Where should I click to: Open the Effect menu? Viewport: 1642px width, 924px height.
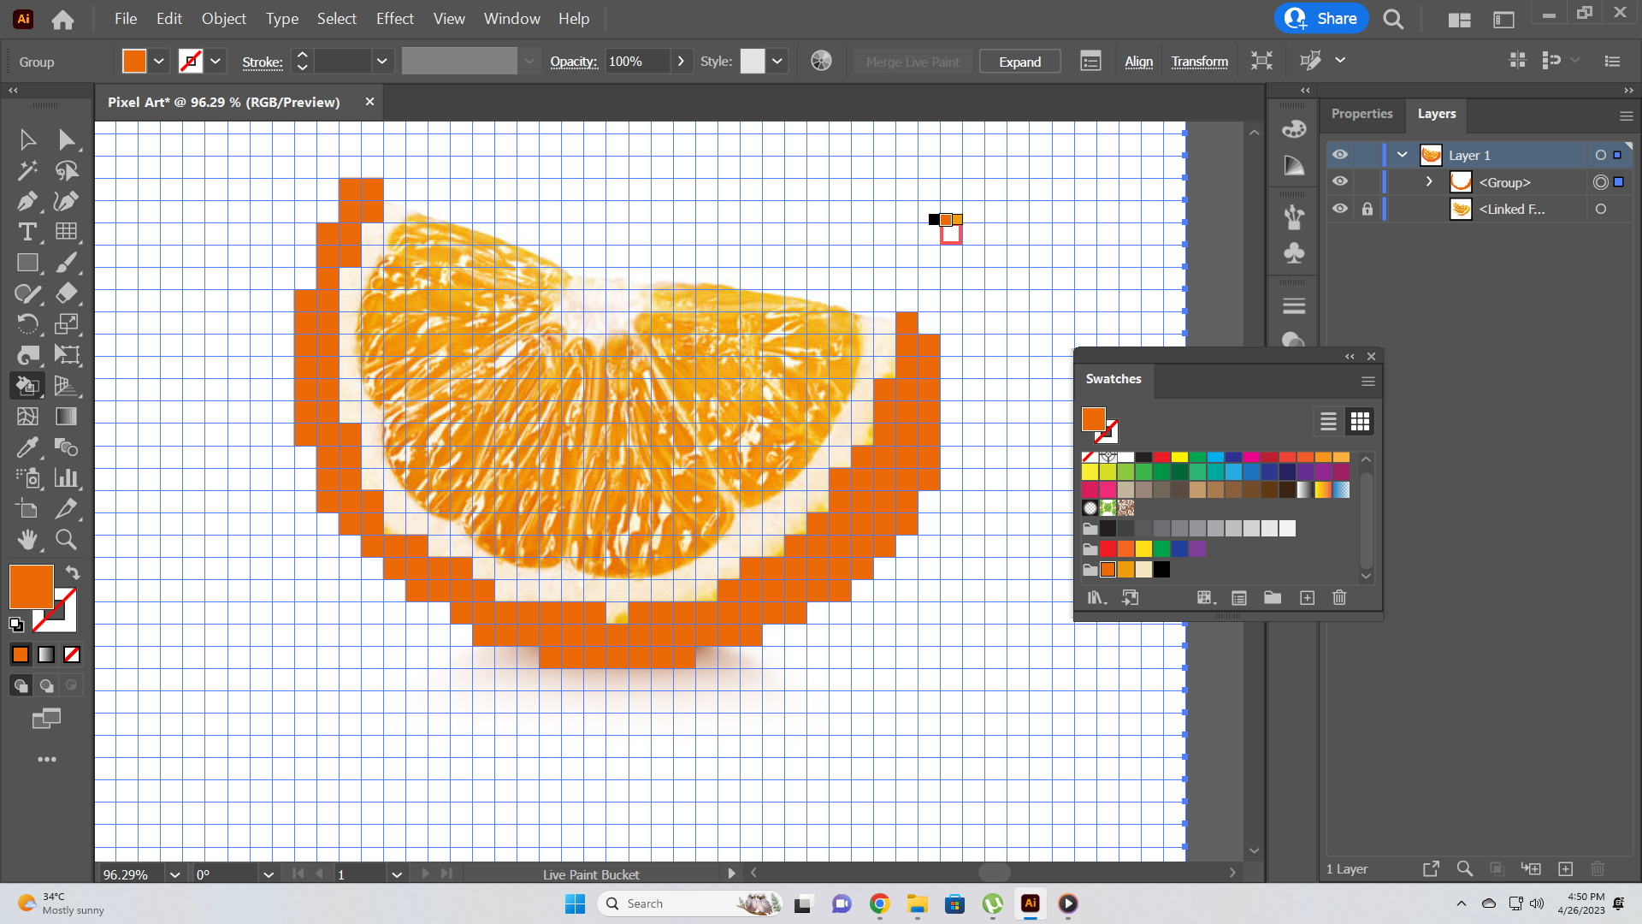point(394,19)
